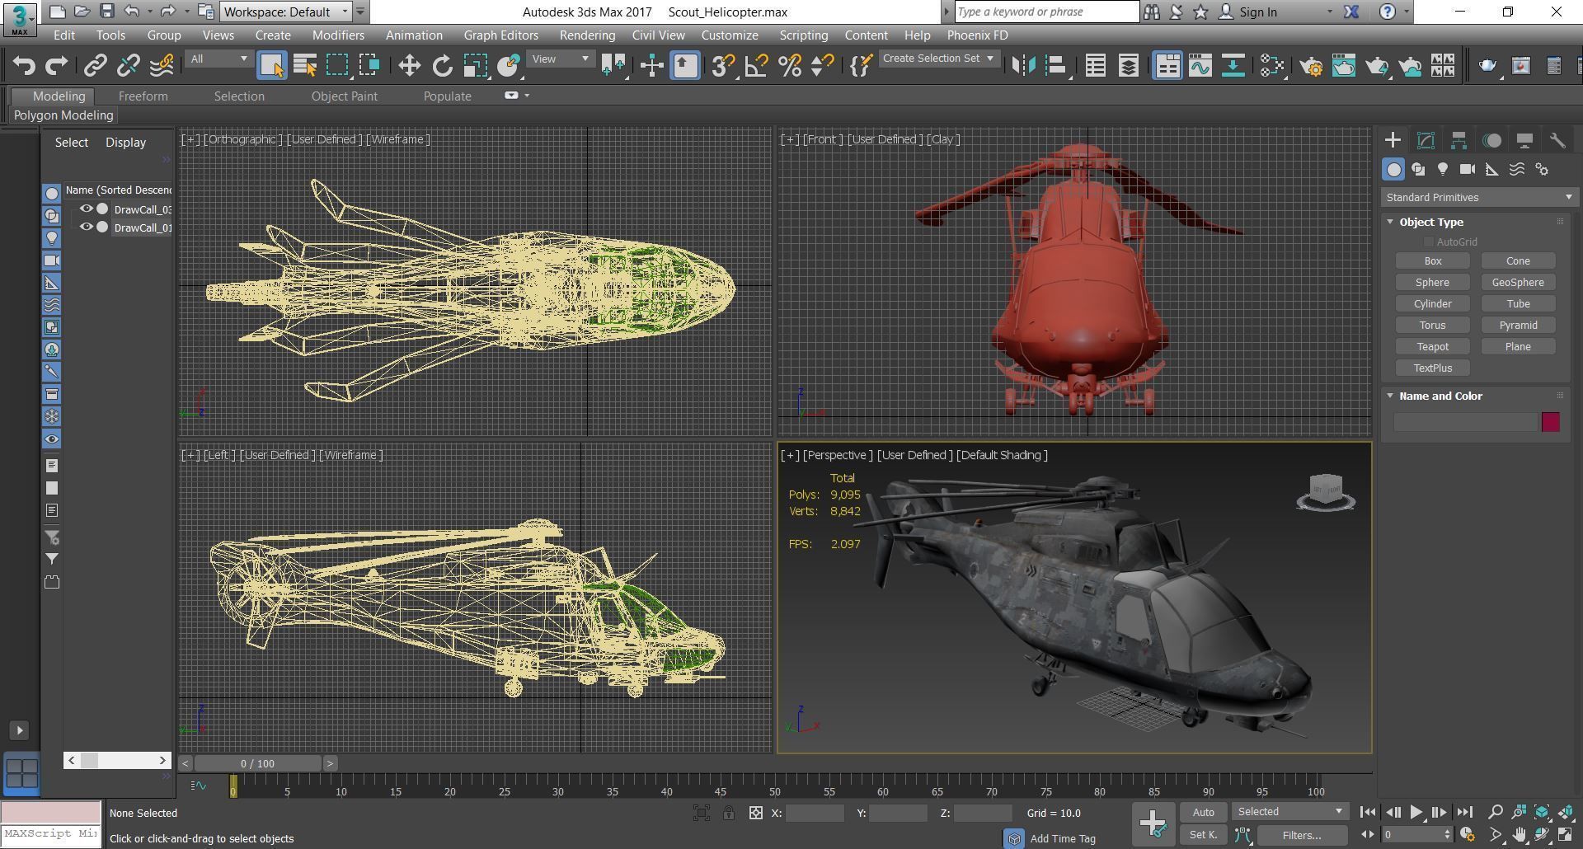Click the object name input field

coord(1465,422)
